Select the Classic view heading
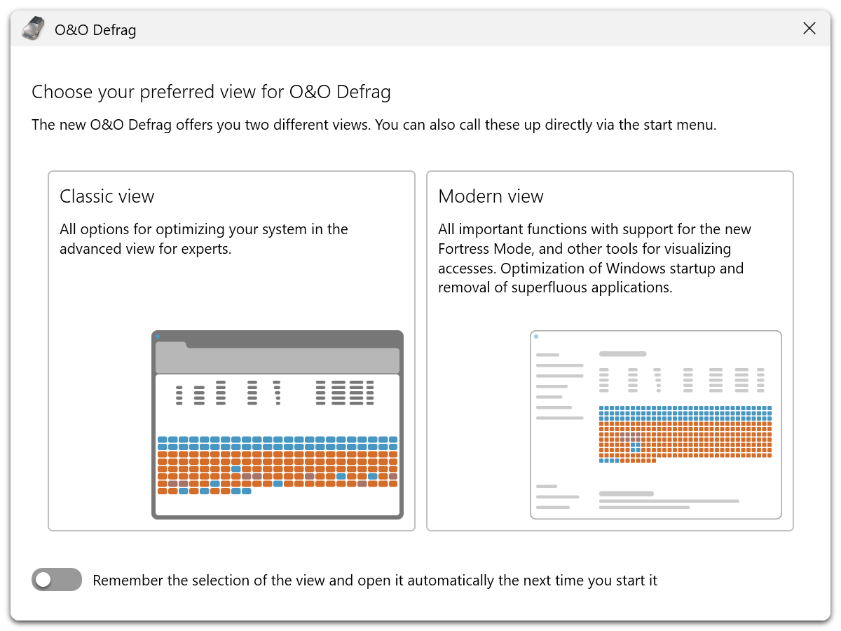The image size is (841, 631). click(107, 196)
